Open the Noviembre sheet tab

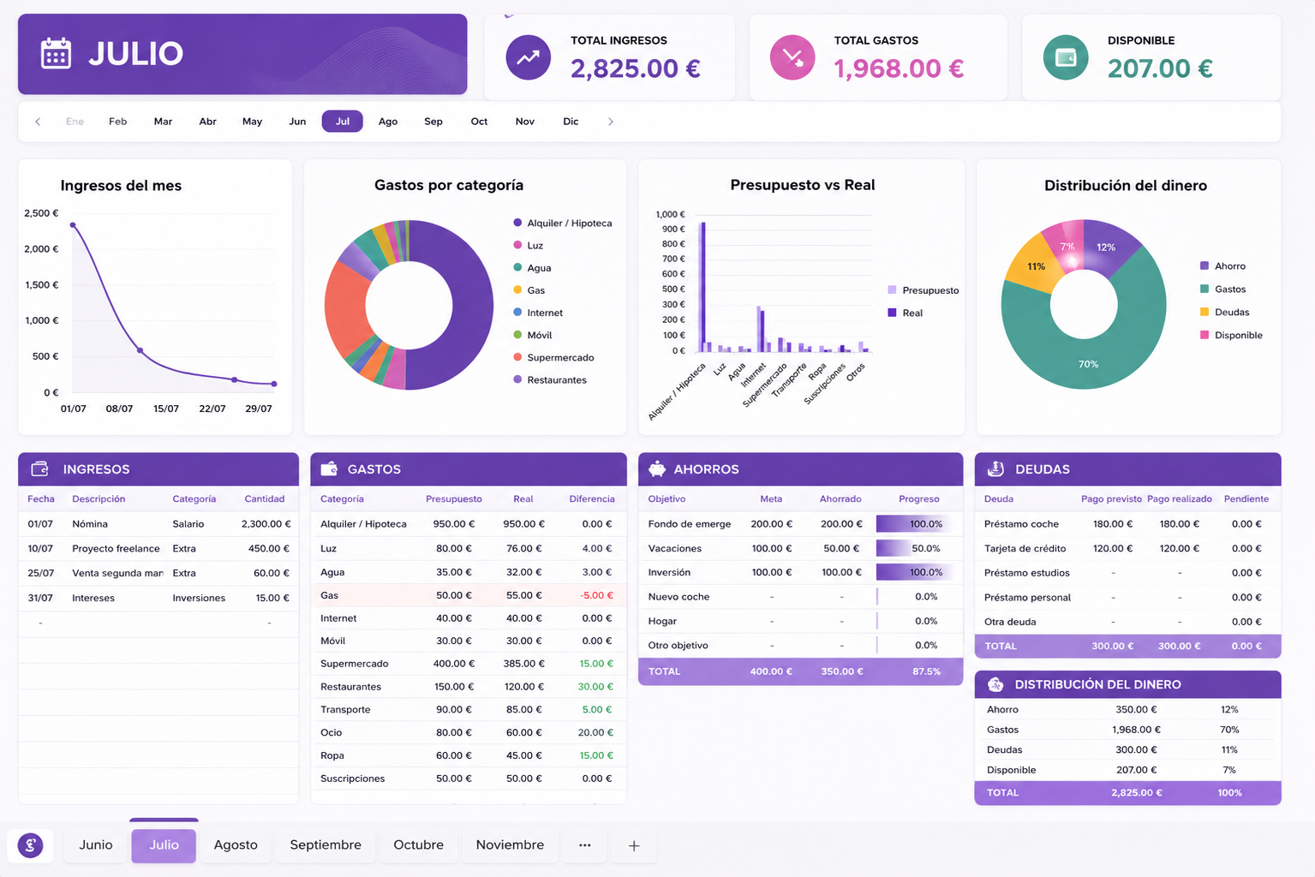(x=510, y=845)
